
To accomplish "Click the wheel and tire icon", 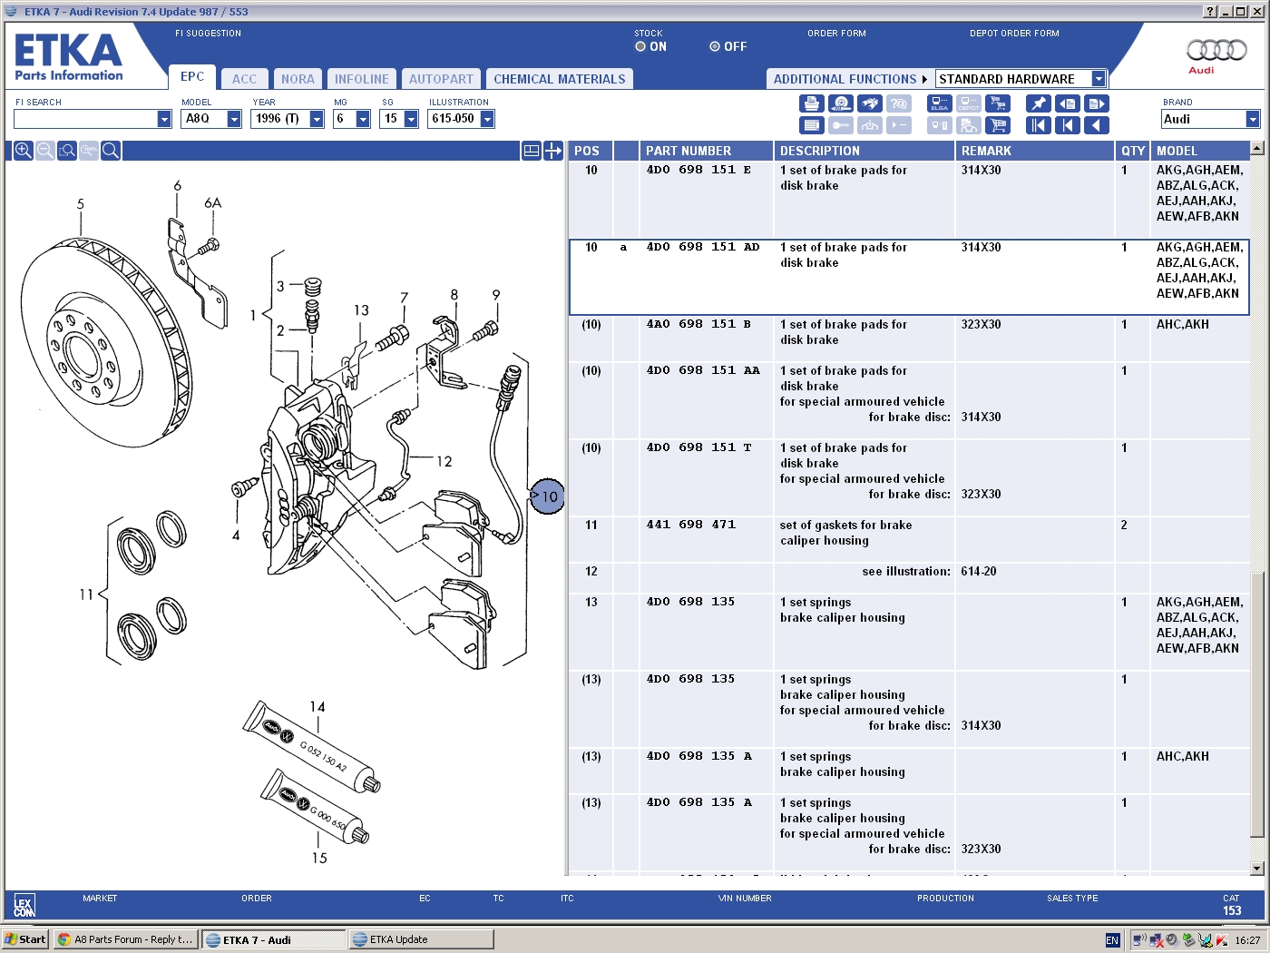I will pos(841,103).
